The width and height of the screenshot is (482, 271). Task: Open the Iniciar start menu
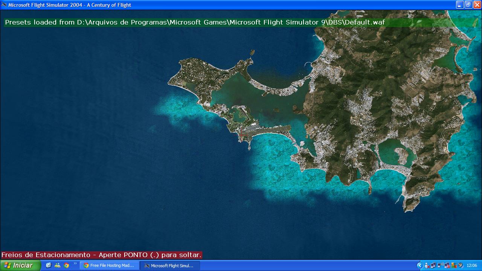pos(20,265)
